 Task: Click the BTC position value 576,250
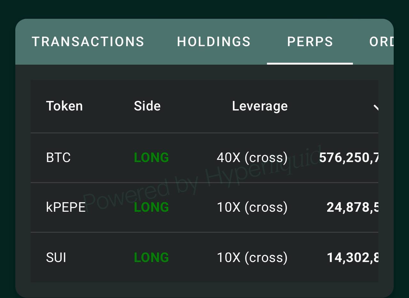(x=349, y=158)
